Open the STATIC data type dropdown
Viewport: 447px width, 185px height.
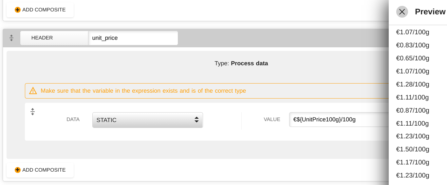click(148, 120)
